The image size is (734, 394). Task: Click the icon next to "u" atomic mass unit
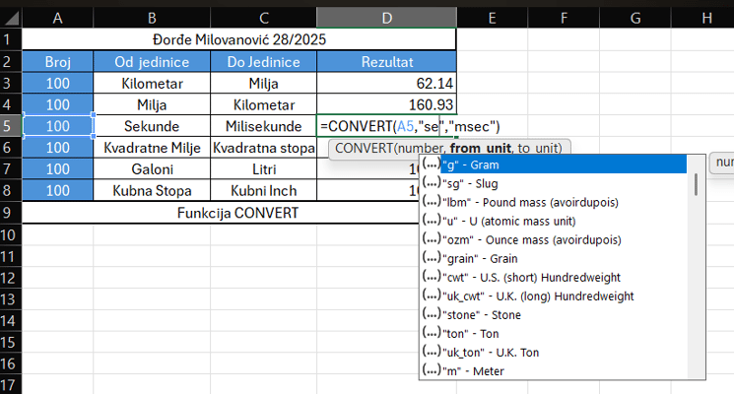coord(431,222)
